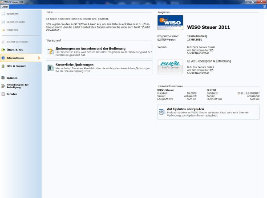
Task: Click the Informationen info icon
Action: click(3, 58)
